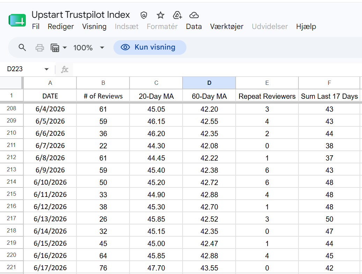Click Repeat Reviewers cell in row 213
Image resolution: width=362 pixels, height=274 pixels.
[267, 170]
